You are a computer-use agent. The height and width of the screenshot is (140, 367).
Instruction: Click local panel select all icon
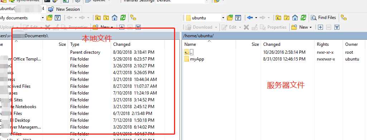(138, 27)
